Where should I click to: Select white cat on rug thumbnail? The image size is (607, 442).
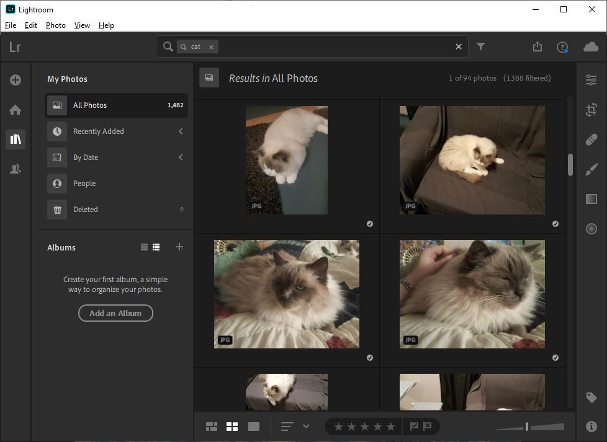pyautogui.click(x=287, y=160)
